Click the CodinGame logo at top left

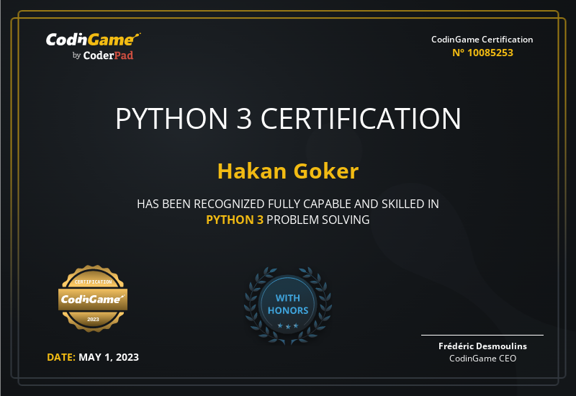click(x=93, y=40)
